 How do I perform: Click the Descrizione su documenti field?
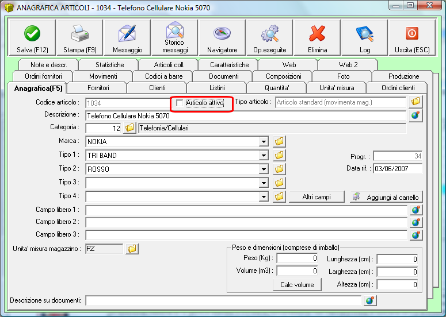tap(223, 300)
